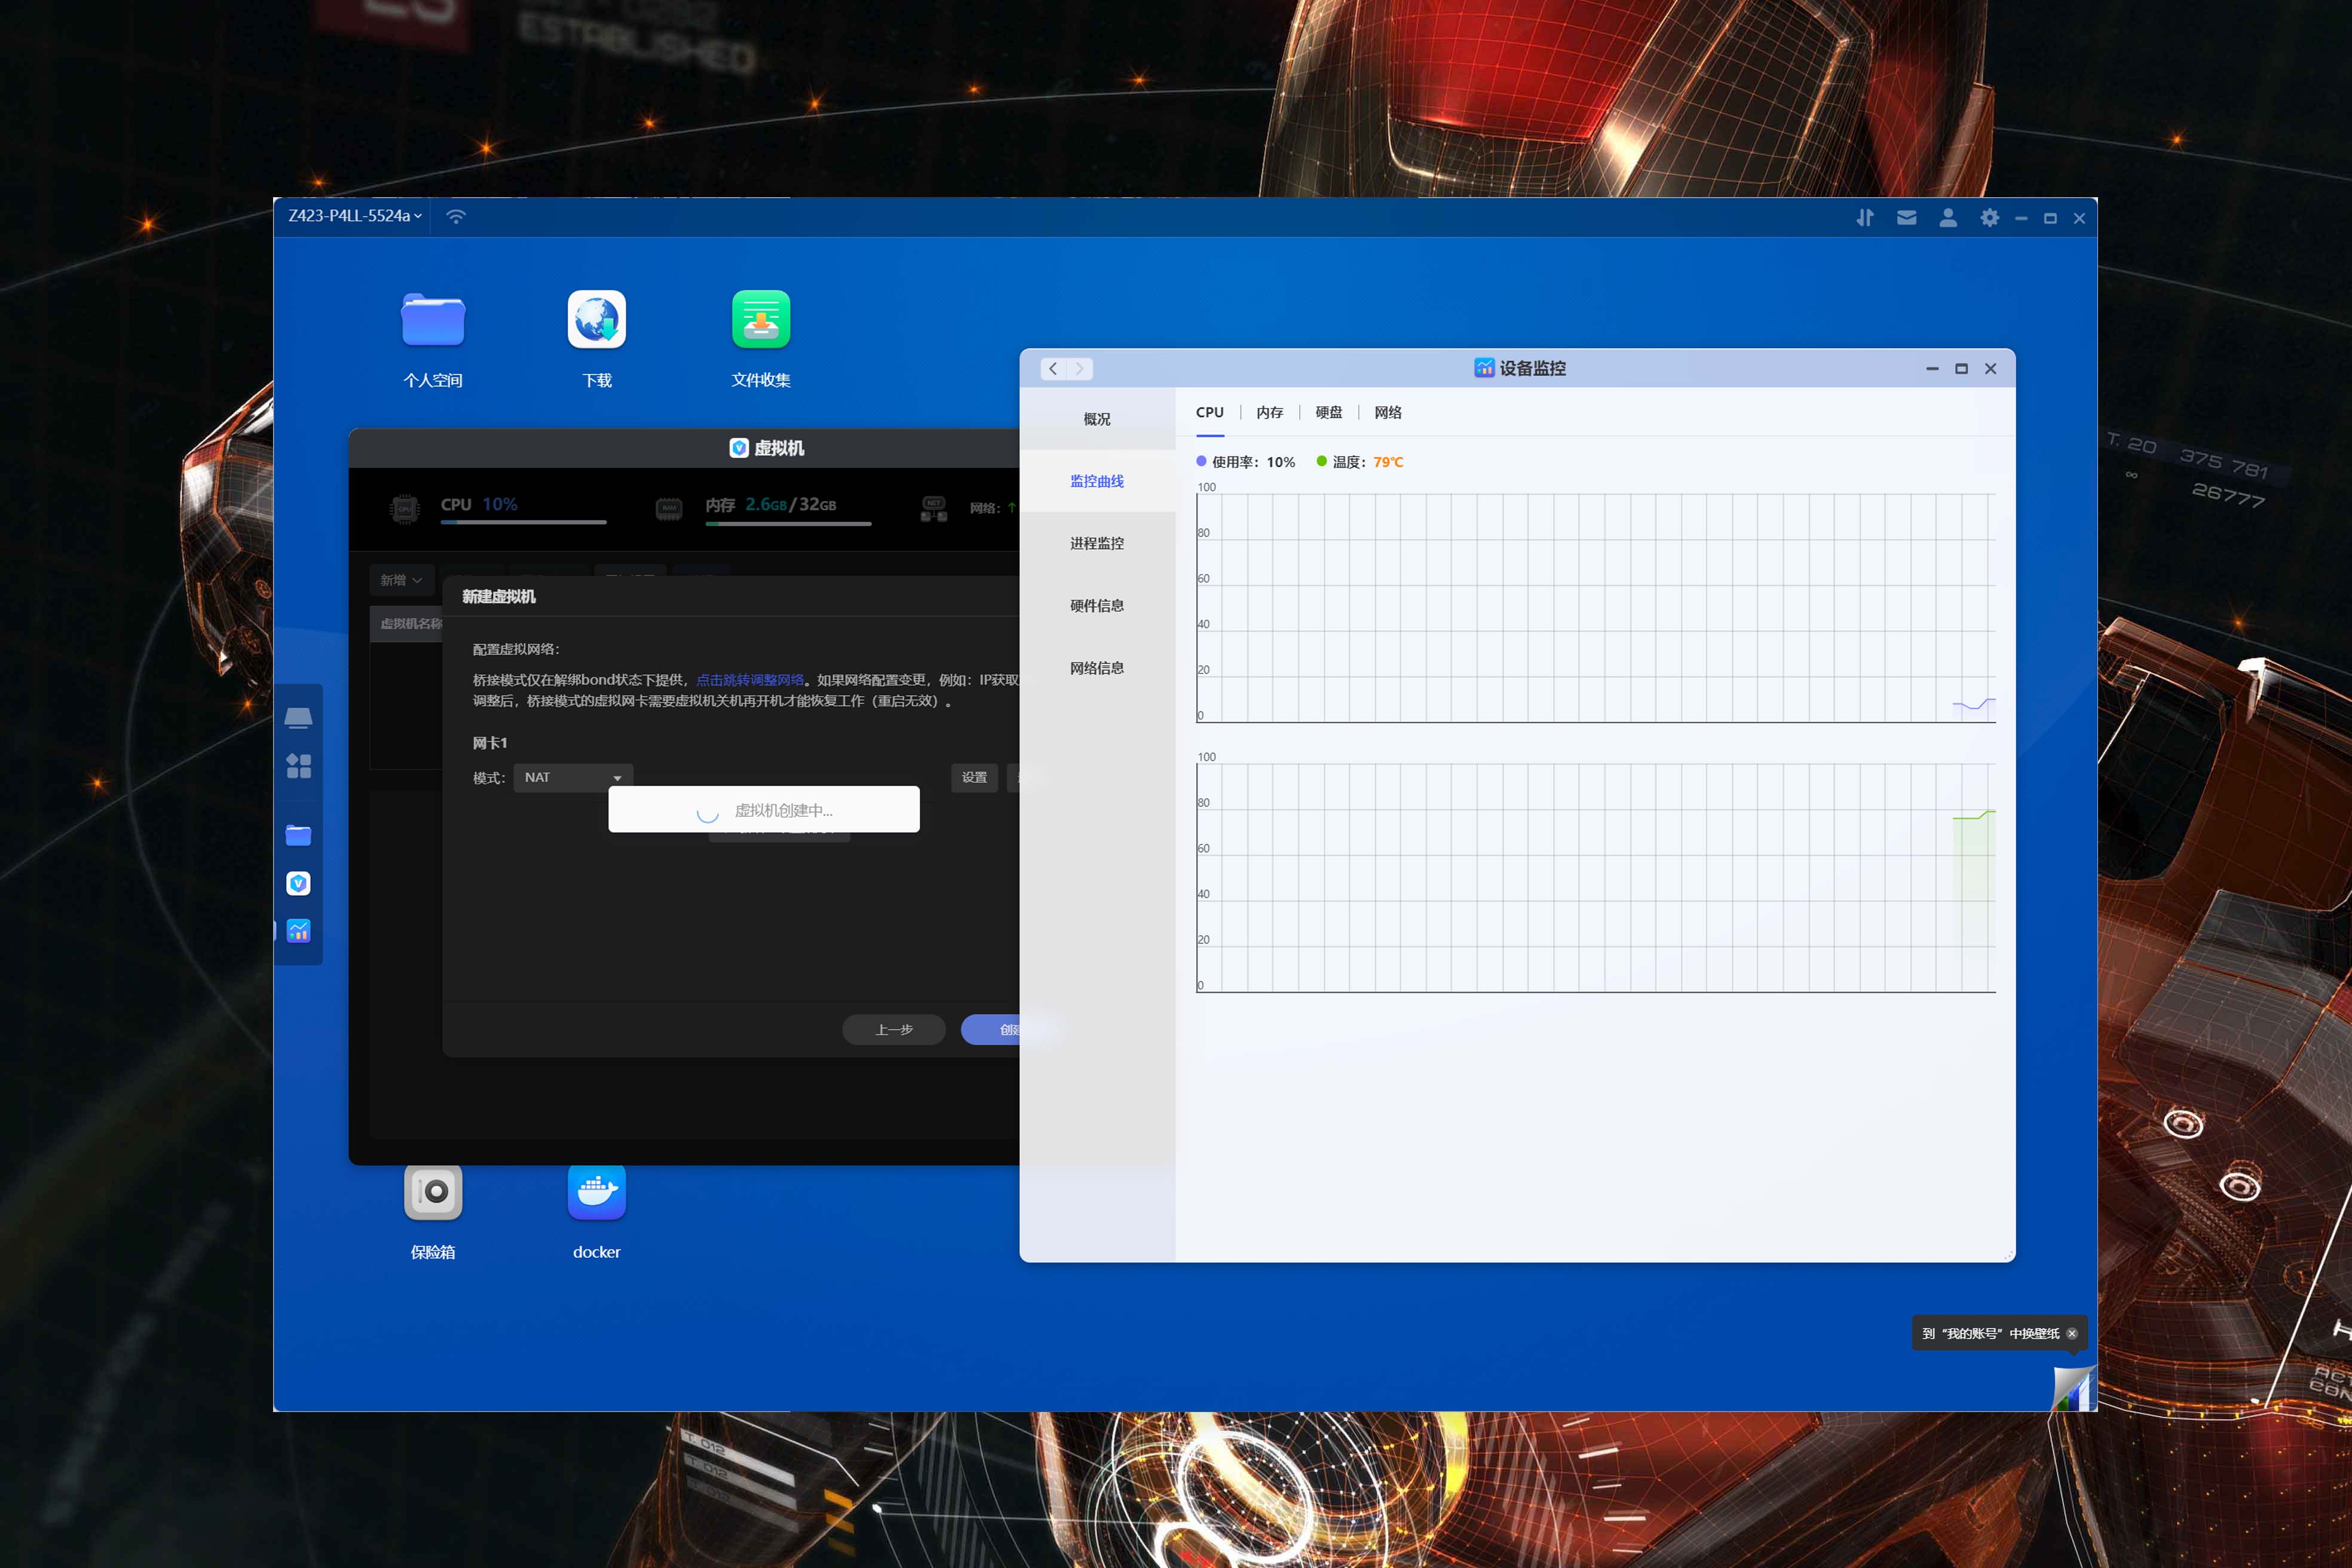Click the Wi-Fi status icon in top bar

[x=456, y=216]
